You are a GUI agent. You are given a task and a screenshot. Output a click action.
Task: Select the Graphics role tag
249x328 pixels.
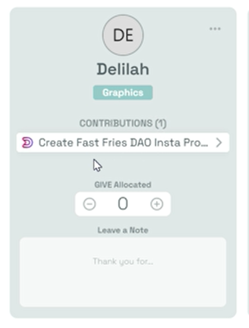point(123,93)
